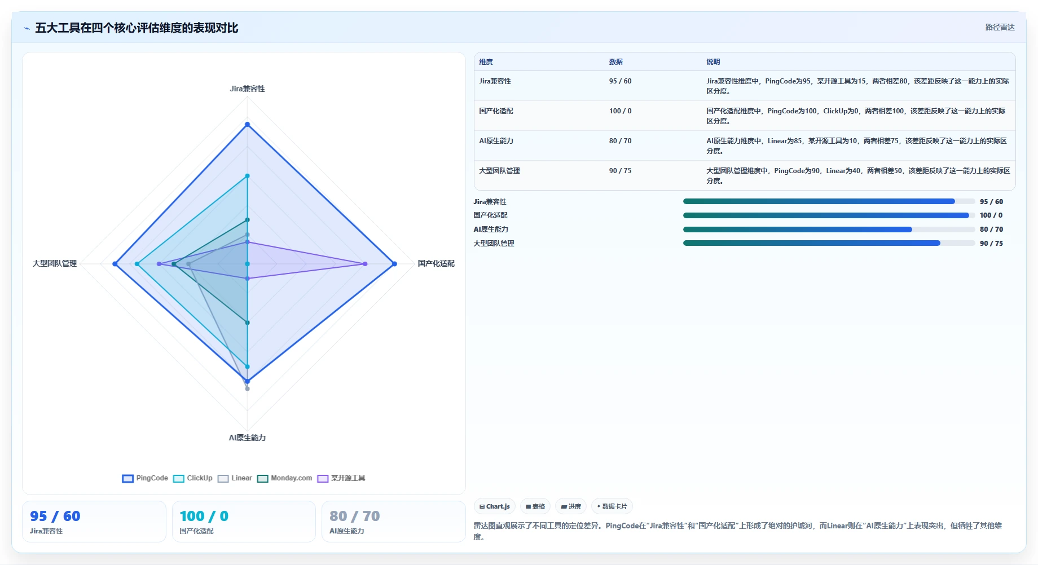
Task: Hide the Linear series via the legend
Action: click(235, 478)
